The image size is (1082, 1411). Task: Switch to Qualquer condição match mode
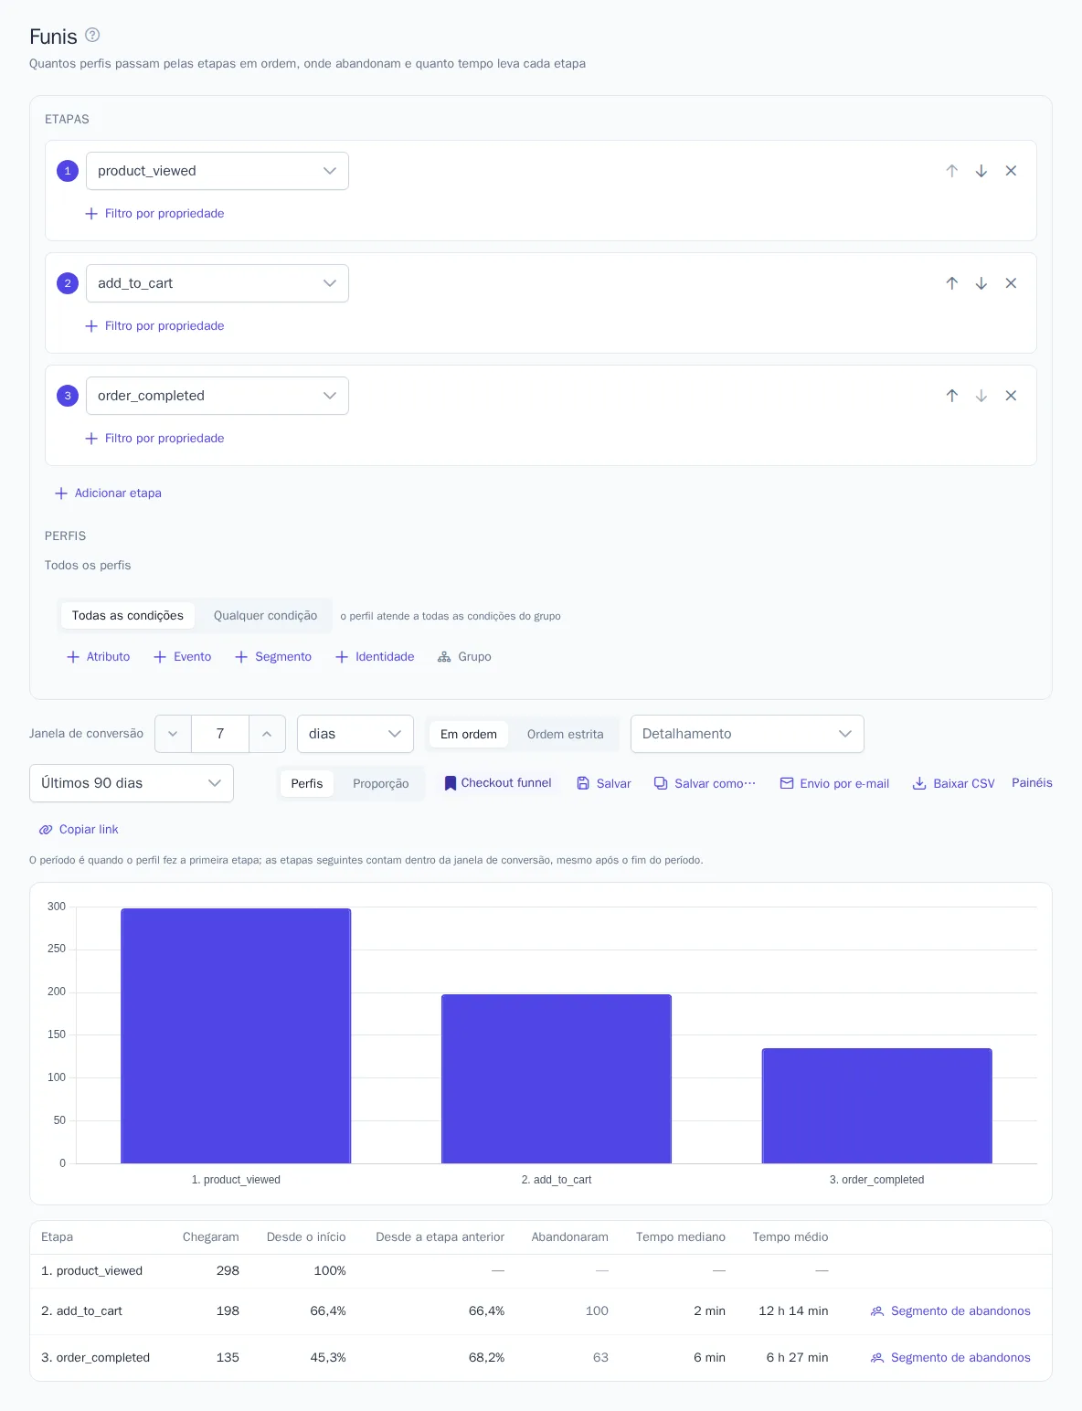[266, 616]
